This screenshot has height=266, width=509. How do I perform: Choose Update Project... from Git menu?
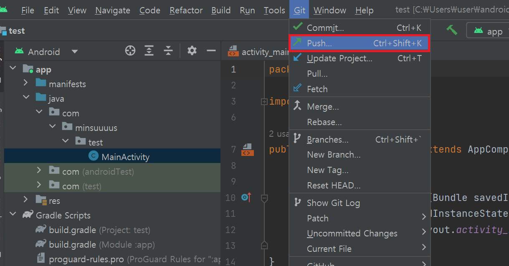pyautogui.click(x=360, y=58)
